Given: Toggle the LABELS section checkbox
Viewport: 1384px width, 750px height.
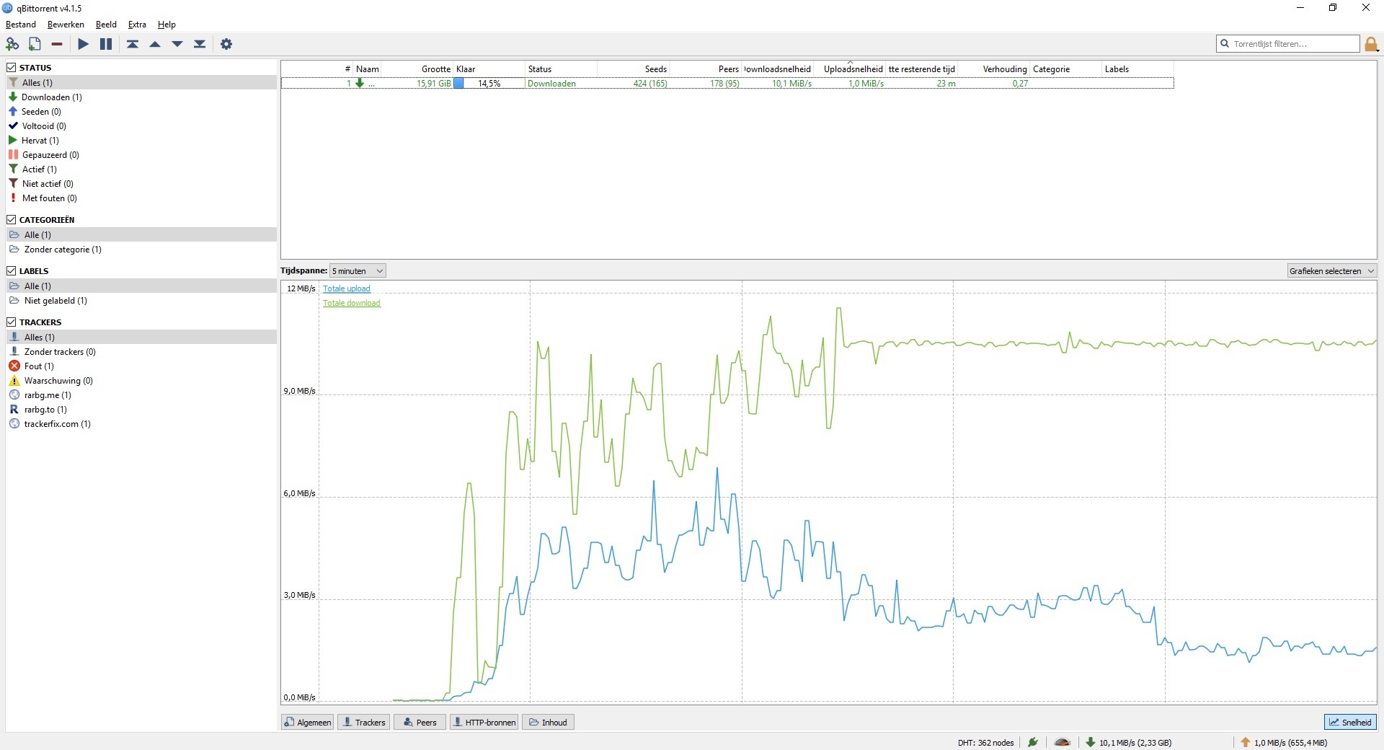Looking at the screenshot, I should pos(12,270).
